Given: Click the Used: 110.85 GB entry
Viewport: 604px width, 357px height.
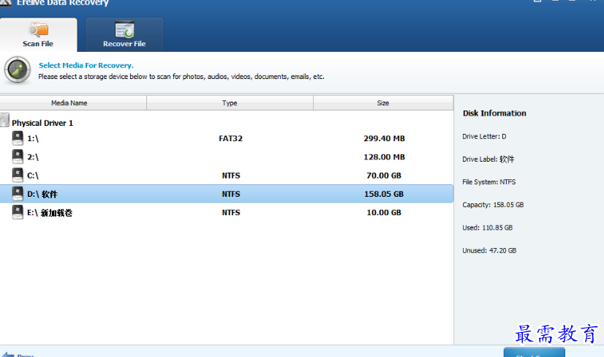Looking at the screenshot, I should [487, 228].
